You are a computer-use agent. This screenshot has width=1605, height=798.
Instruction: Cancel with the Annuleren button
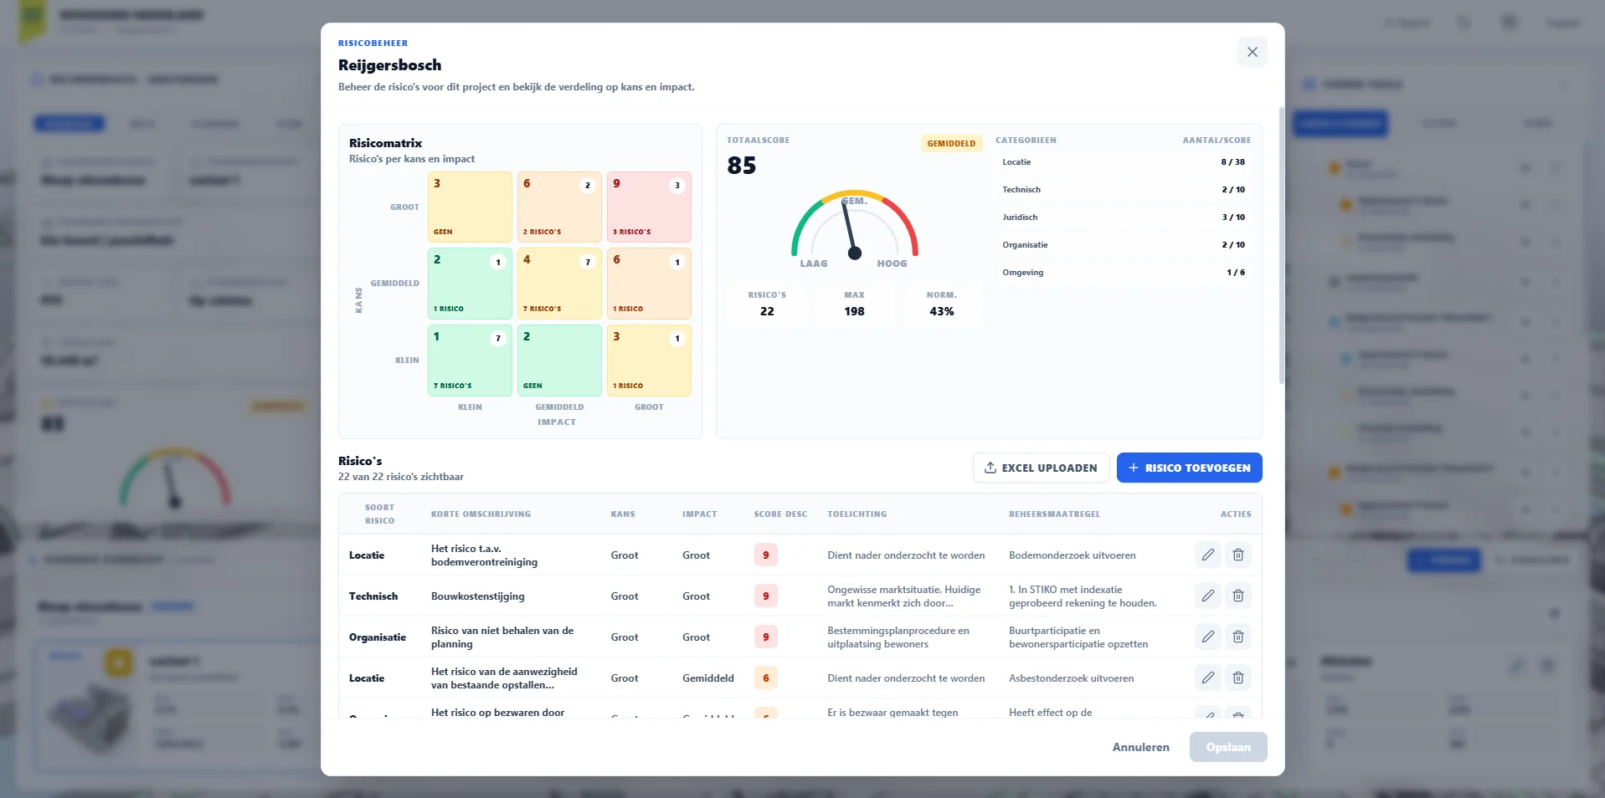(1140, 747)
